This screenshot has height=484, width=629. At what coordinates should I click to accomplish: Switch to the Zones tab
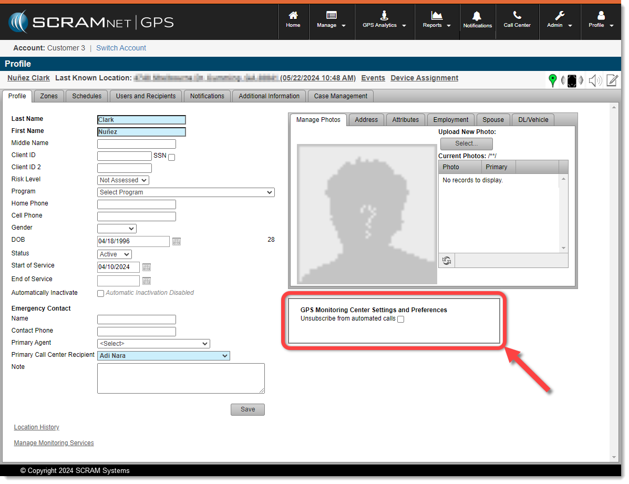49,96
